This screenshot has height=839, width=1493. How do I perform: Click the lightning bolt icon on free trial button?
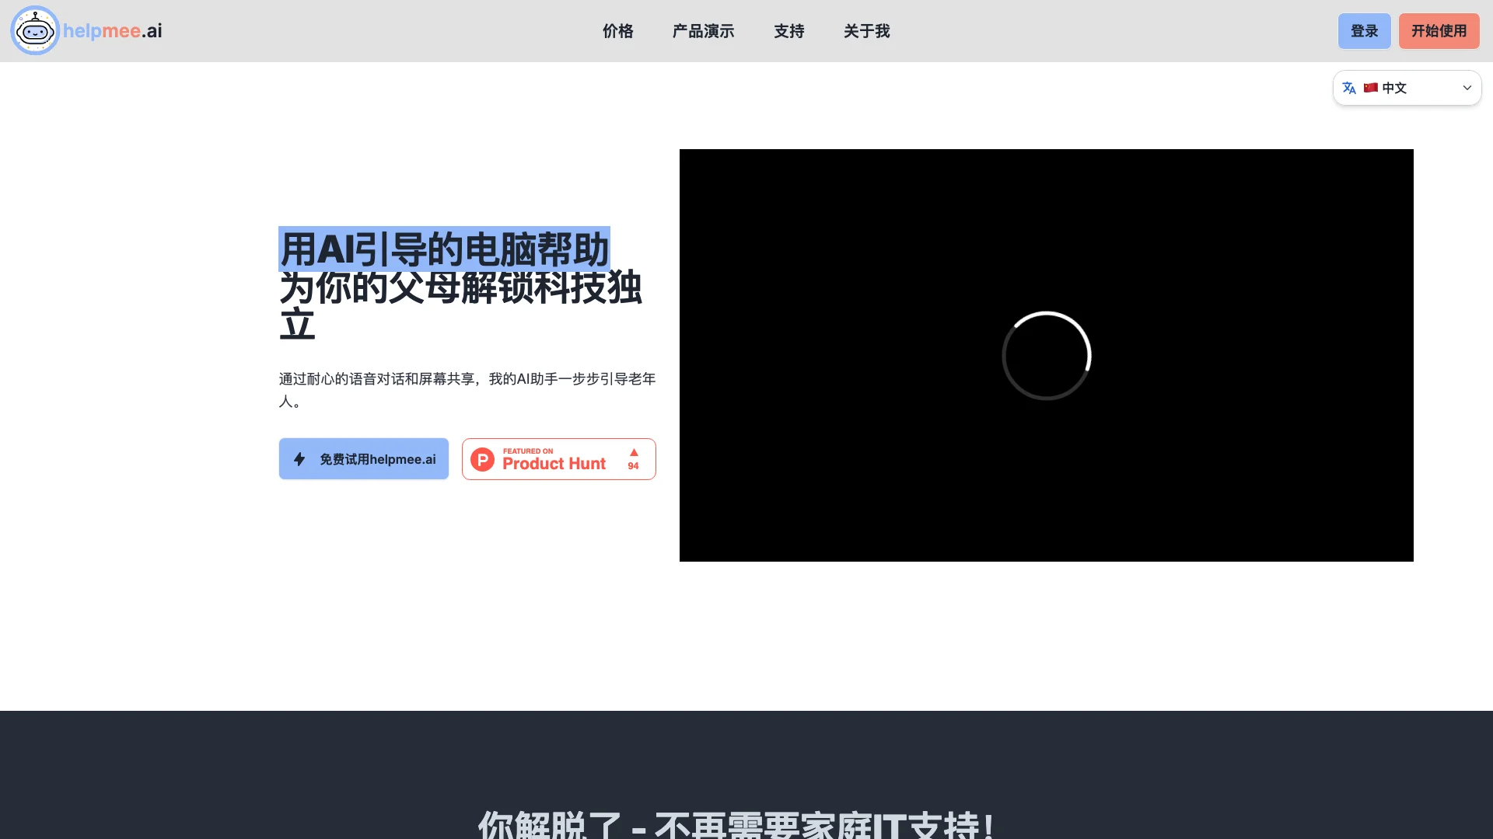[x=300, y=459]
